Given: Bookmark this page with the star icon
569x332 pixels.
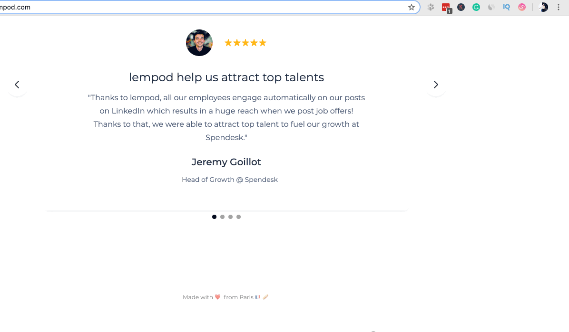Looking at the screenshot, I should click(411, 7).
